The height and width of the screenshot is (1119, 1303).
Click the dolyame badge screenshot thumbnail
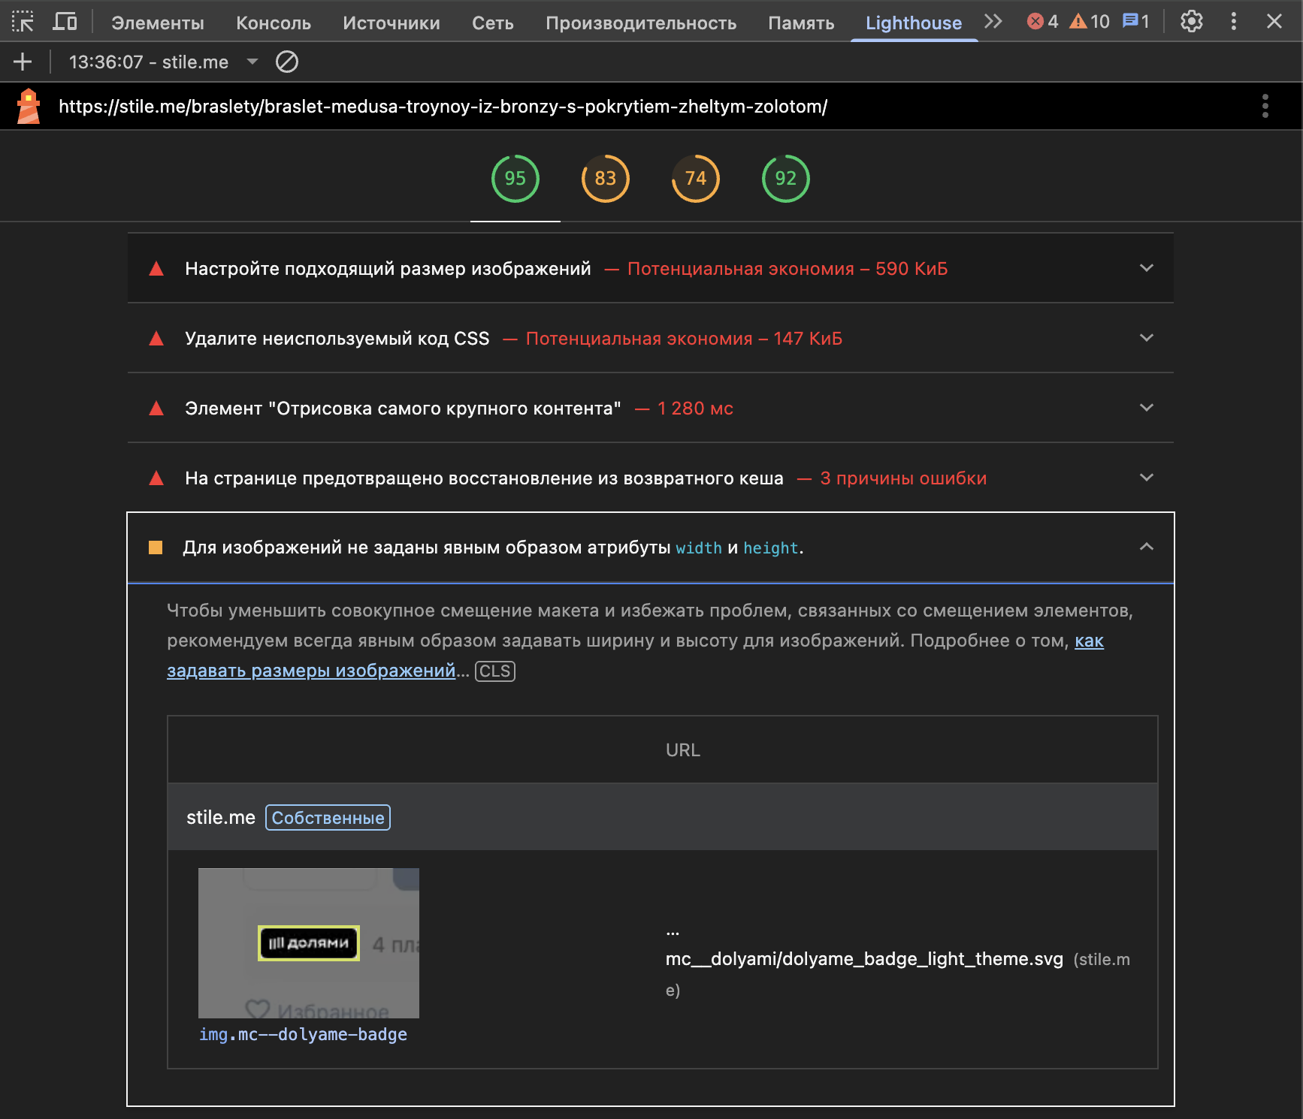pyautogui.click(x=308, y=943)
